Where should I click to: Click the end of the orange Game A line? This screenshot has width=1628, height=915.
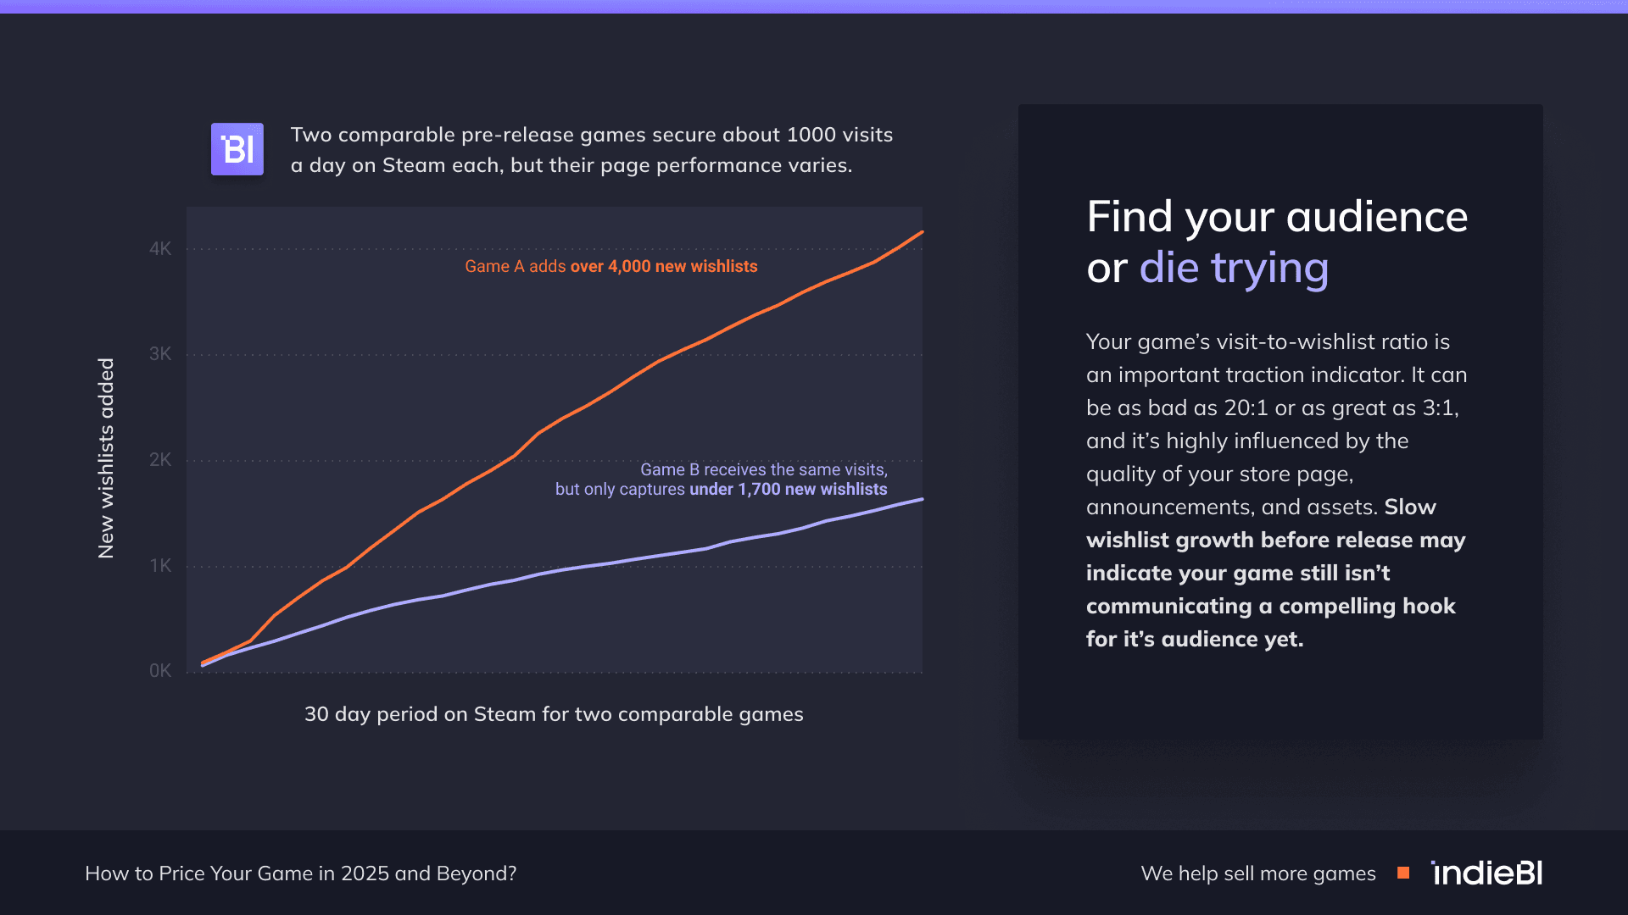coord(921,232)
